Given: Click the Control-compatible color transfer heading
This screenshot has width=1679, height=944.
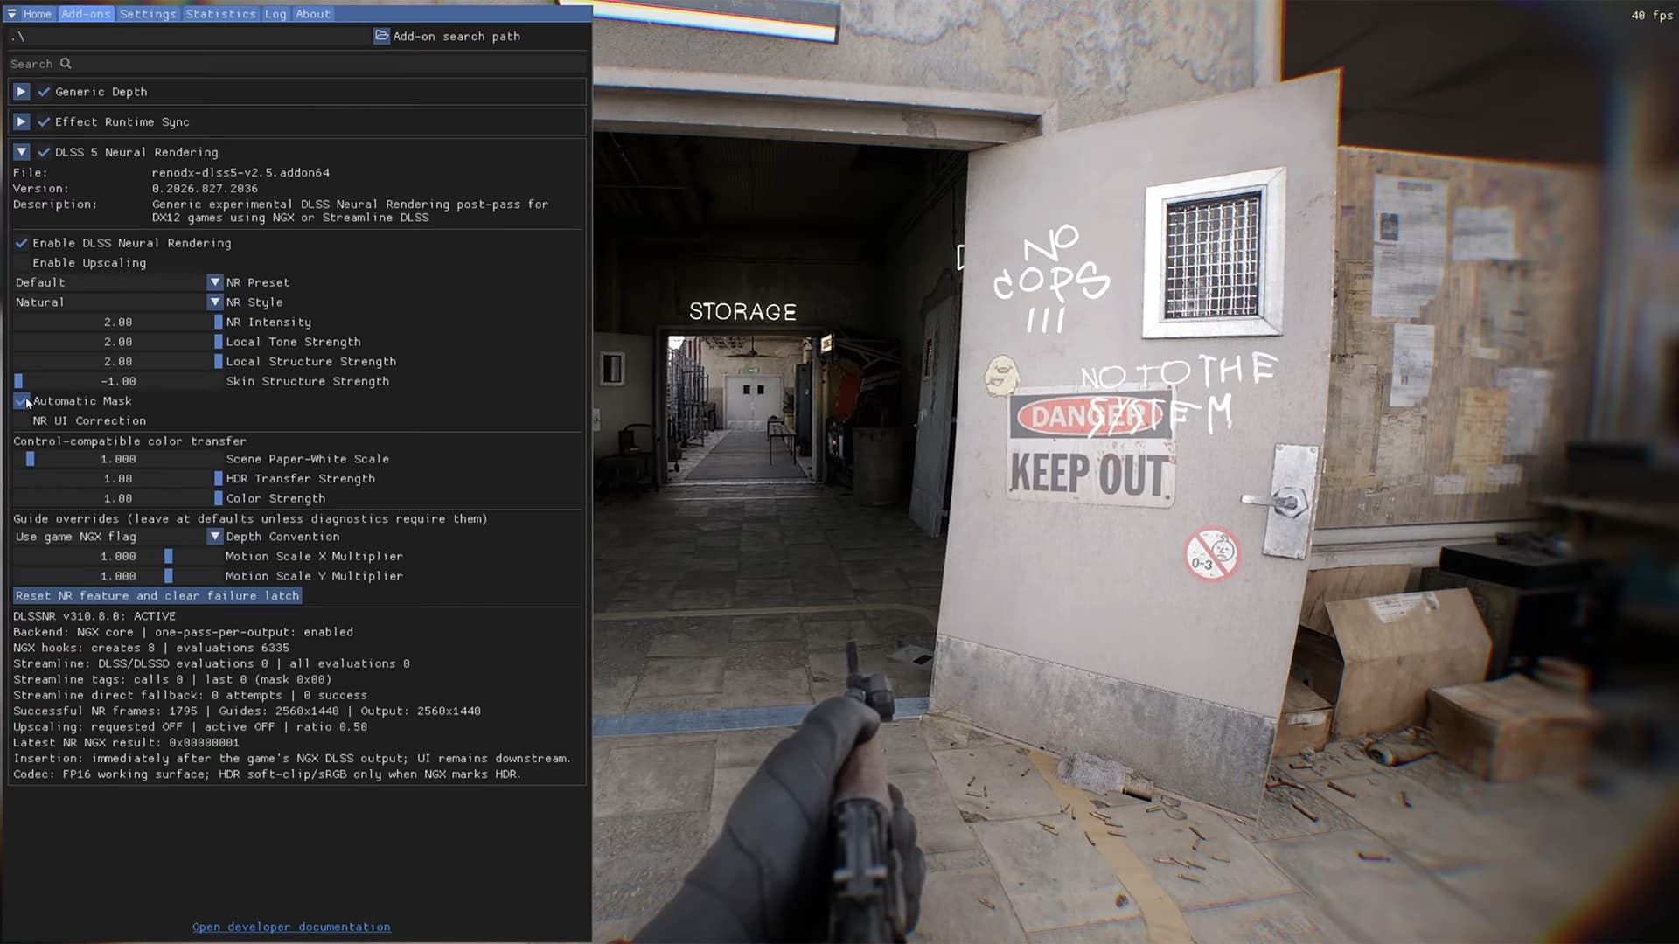Looking at the screenshot, I should [129, 441].
